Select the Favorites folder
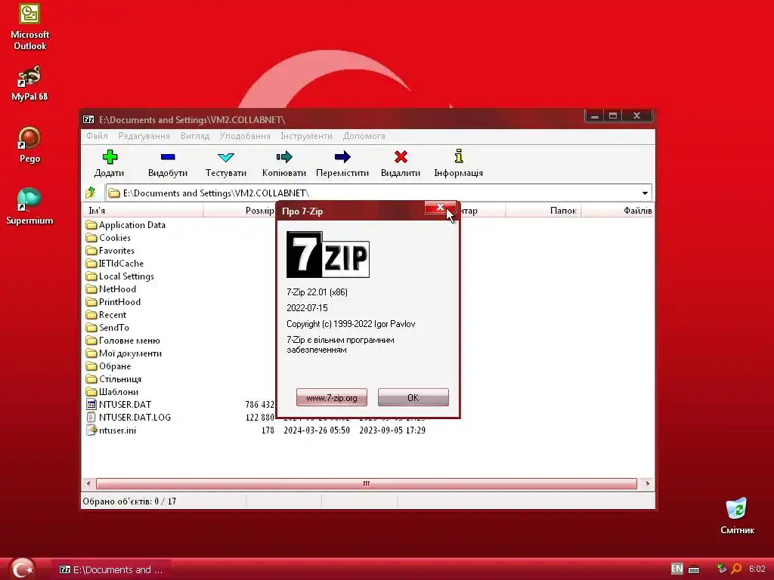The height and width of the screenshot is (580, 774). tap(110, 251)
